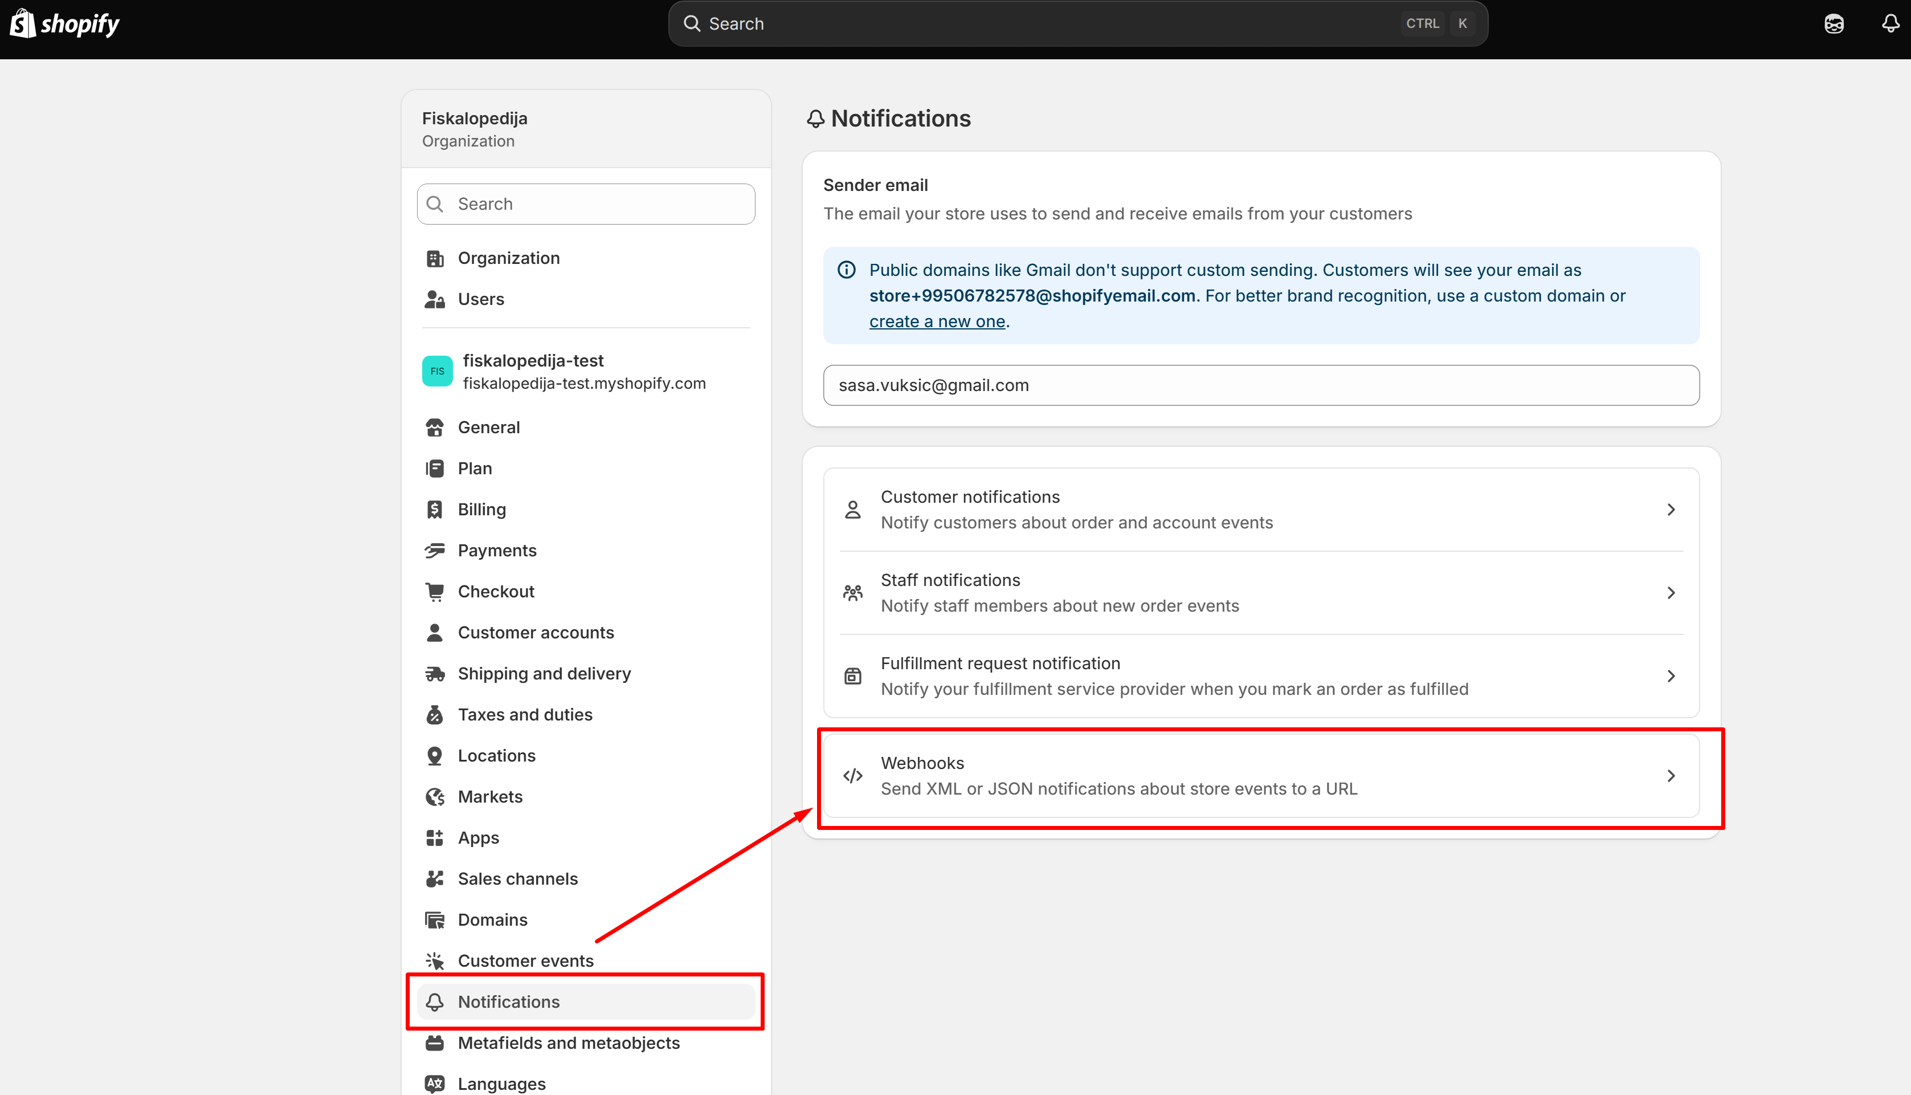Viewport: 1911px width, 1095px height.
Task: Open Locations settings
Action: 586,756
